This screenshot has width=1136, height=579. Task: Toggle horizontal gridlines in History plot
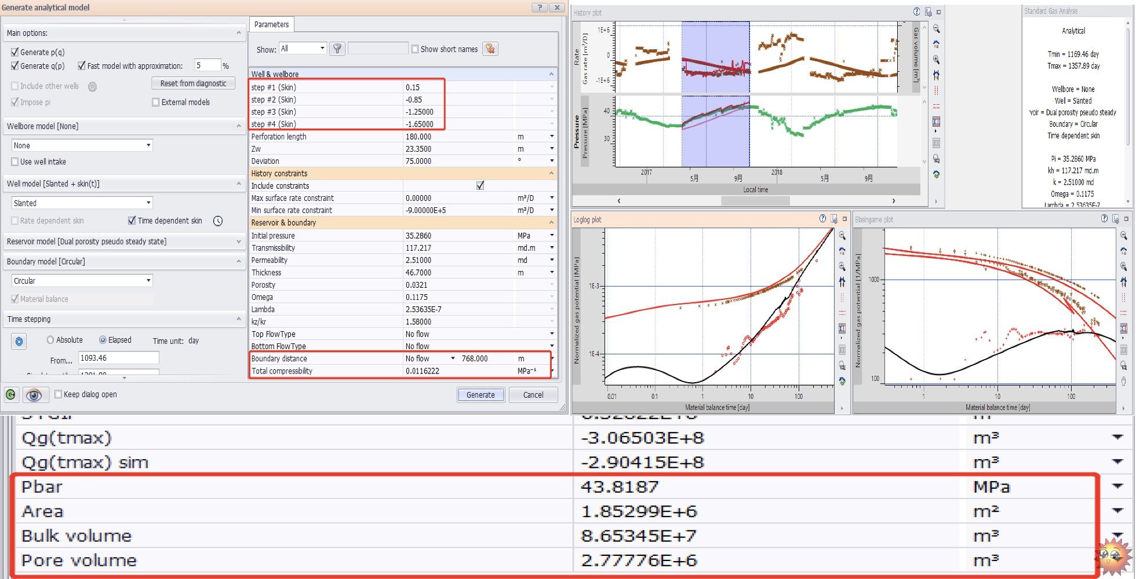click(936, 107)
